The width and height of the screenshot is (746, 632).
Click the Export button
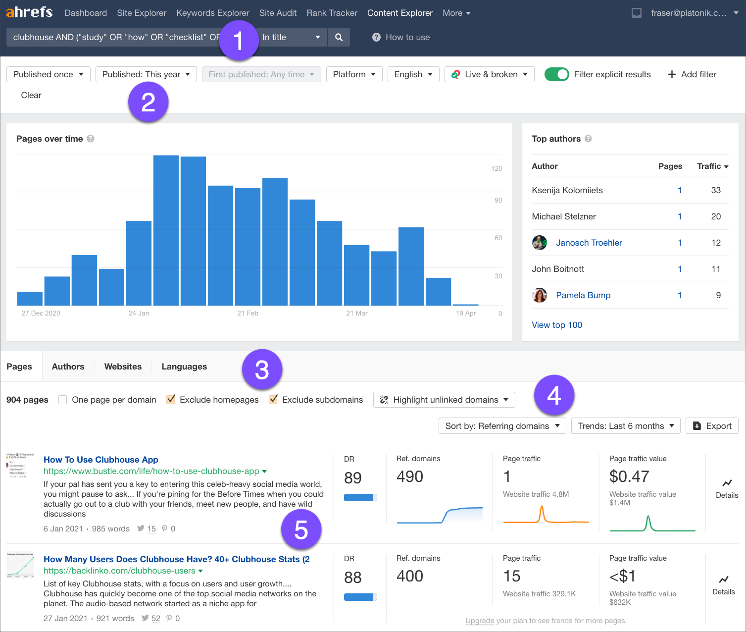tap(712, 426)
